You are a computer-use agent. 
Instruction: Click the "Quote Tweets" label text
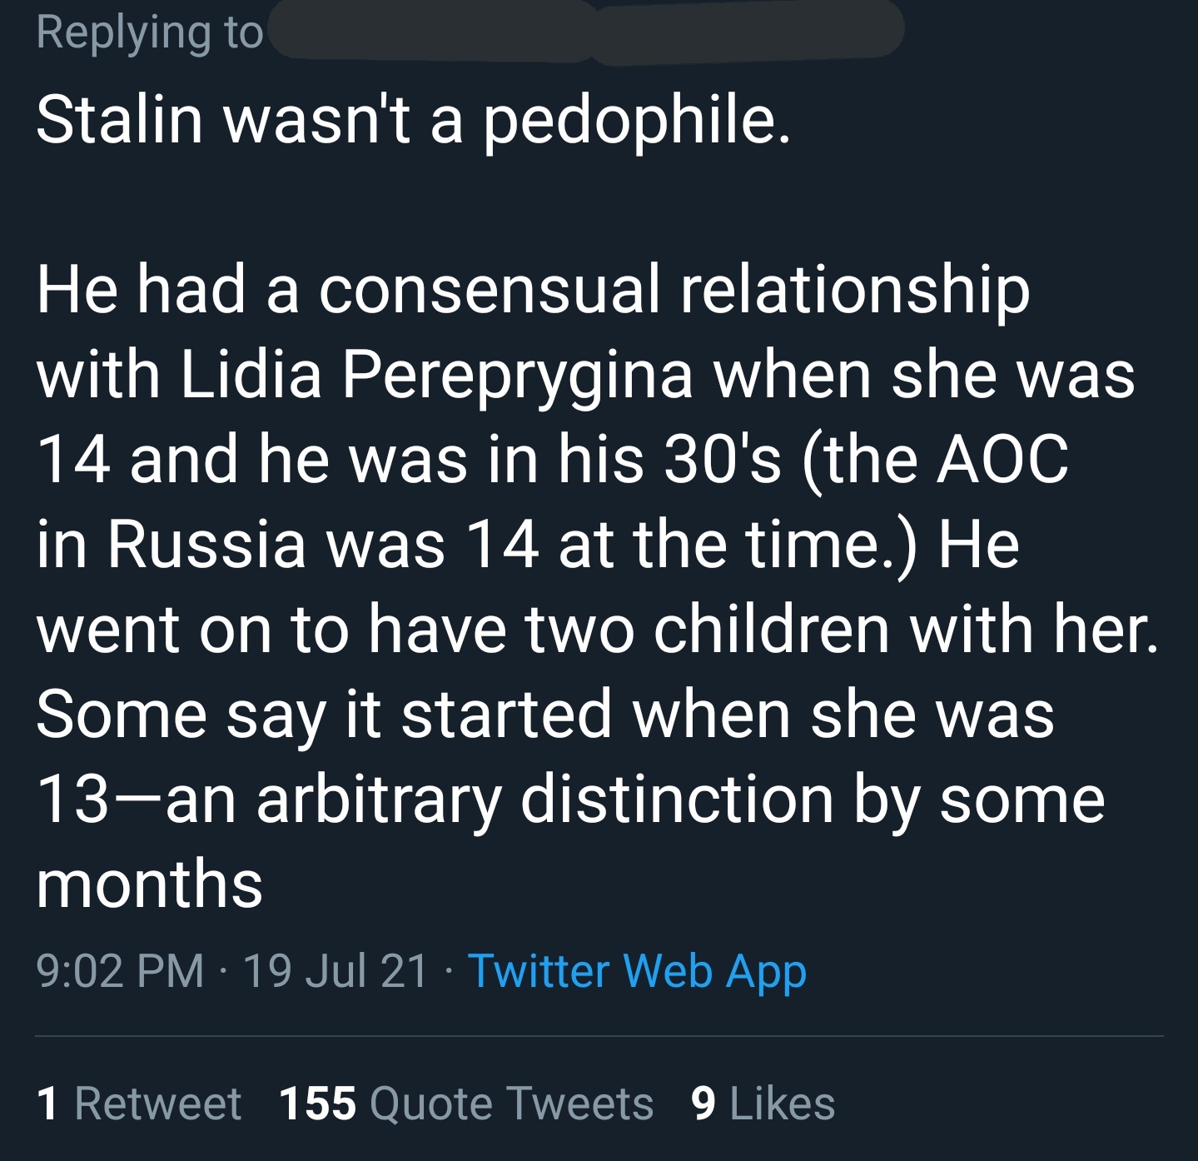point(511,1104)
